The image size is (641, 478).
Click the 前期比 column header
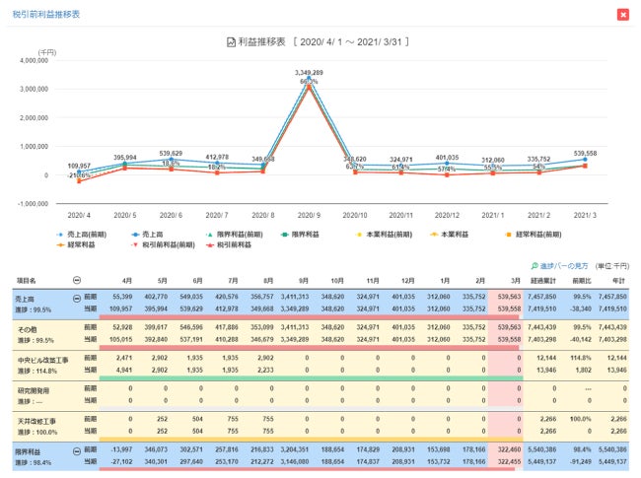point(582,281)
